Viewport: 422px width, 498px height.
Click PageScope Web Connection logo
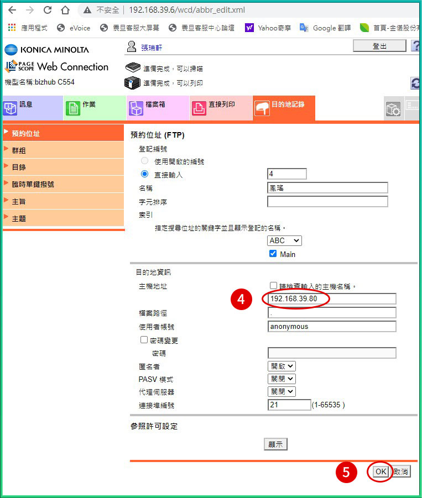[56, 67]
